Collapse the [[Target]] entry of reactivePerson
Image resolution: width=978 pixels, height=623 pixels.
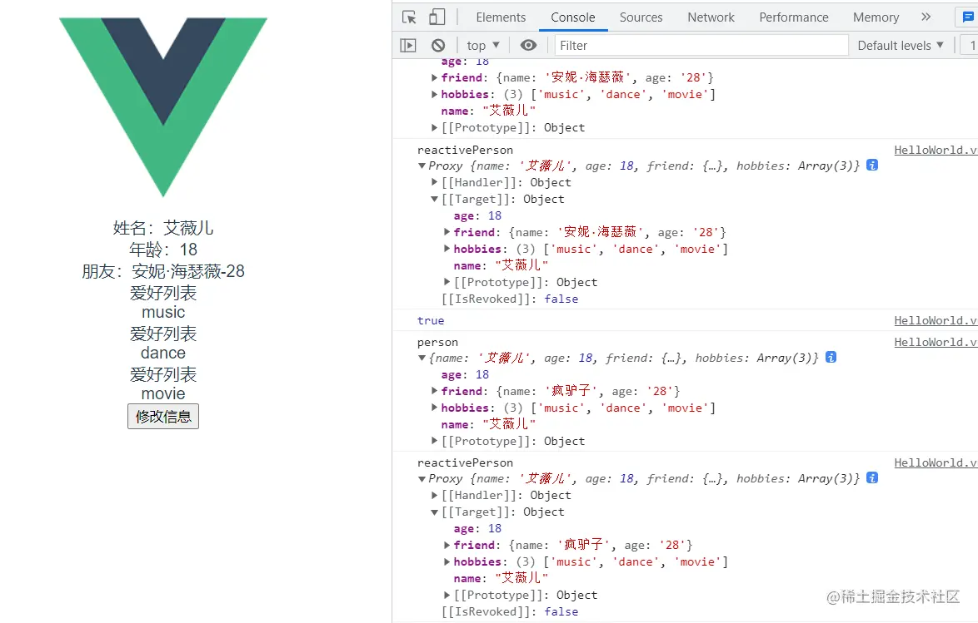pyautogui.click(x=434, y=199)
